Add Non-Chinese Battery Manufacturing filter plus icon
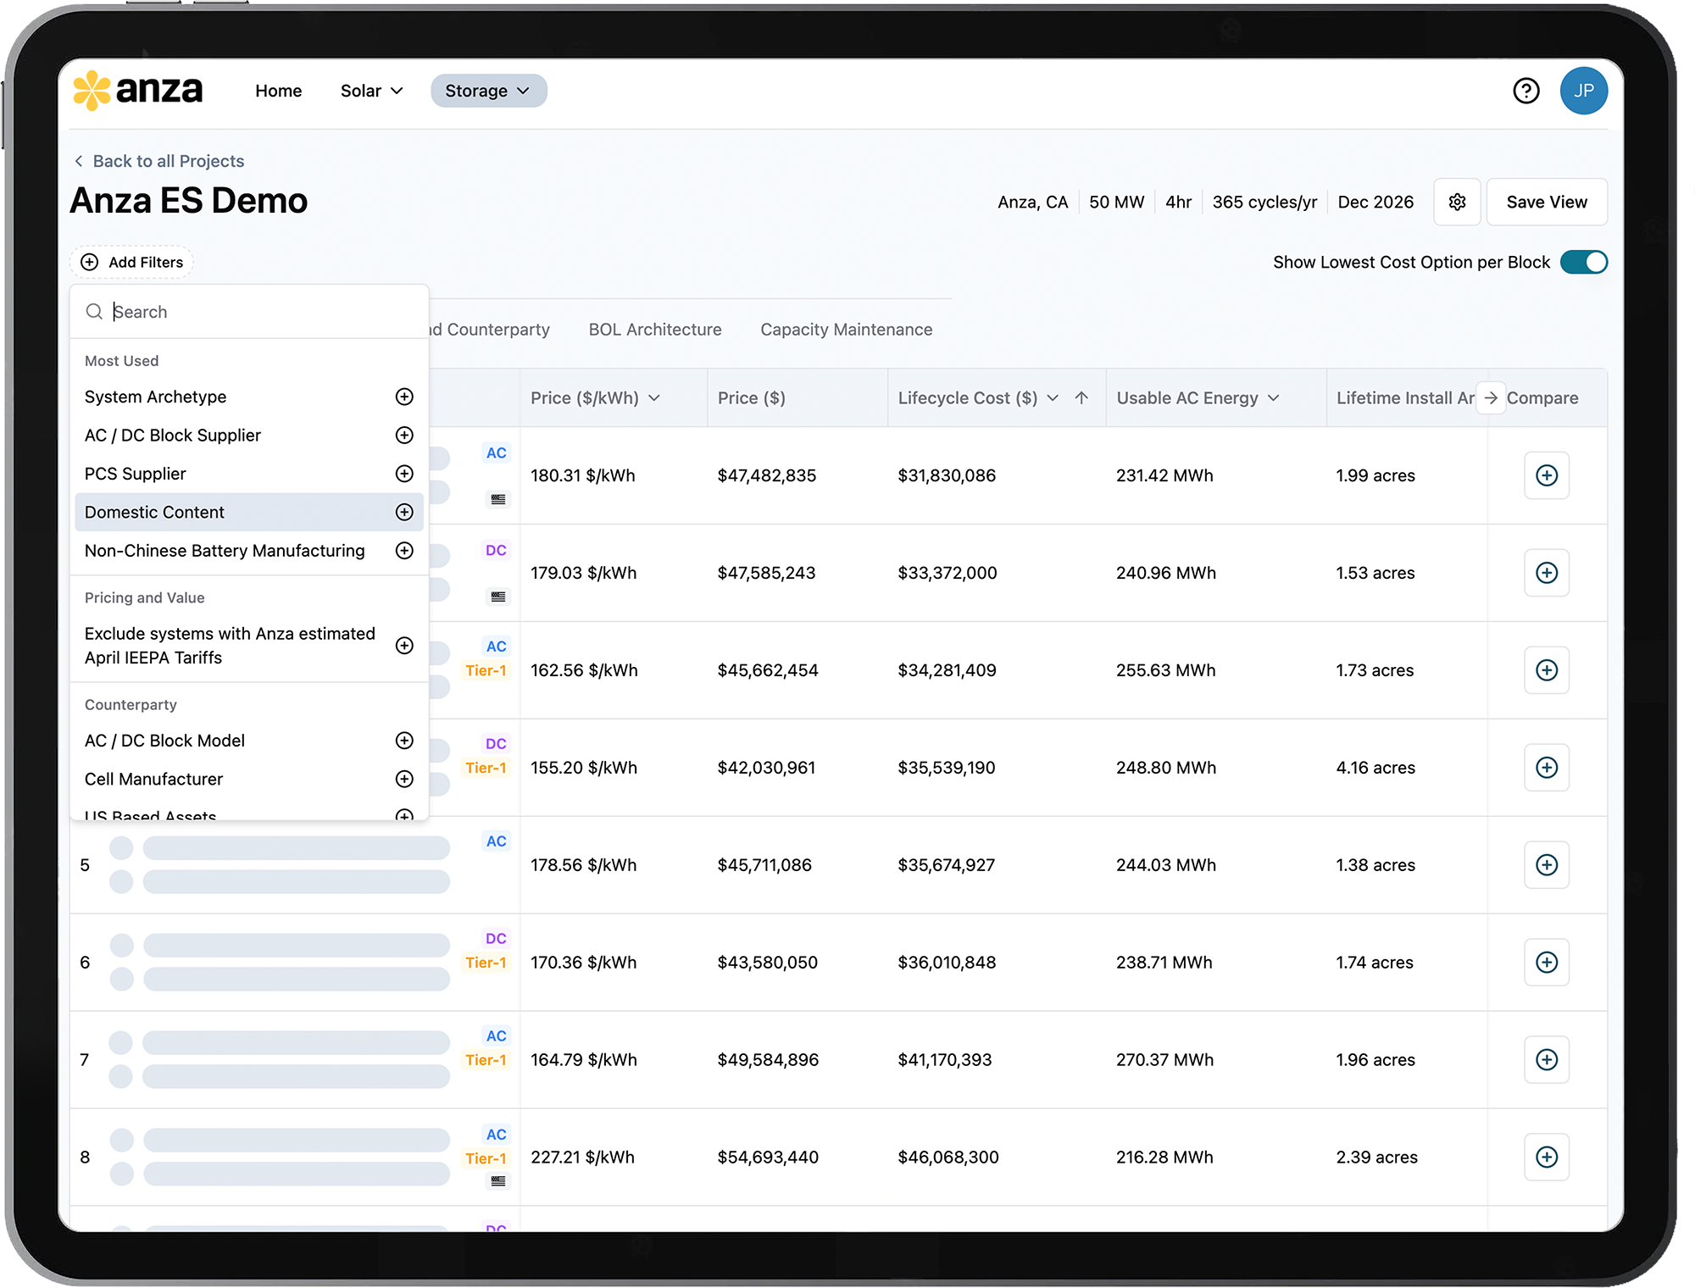 (404, 551)
